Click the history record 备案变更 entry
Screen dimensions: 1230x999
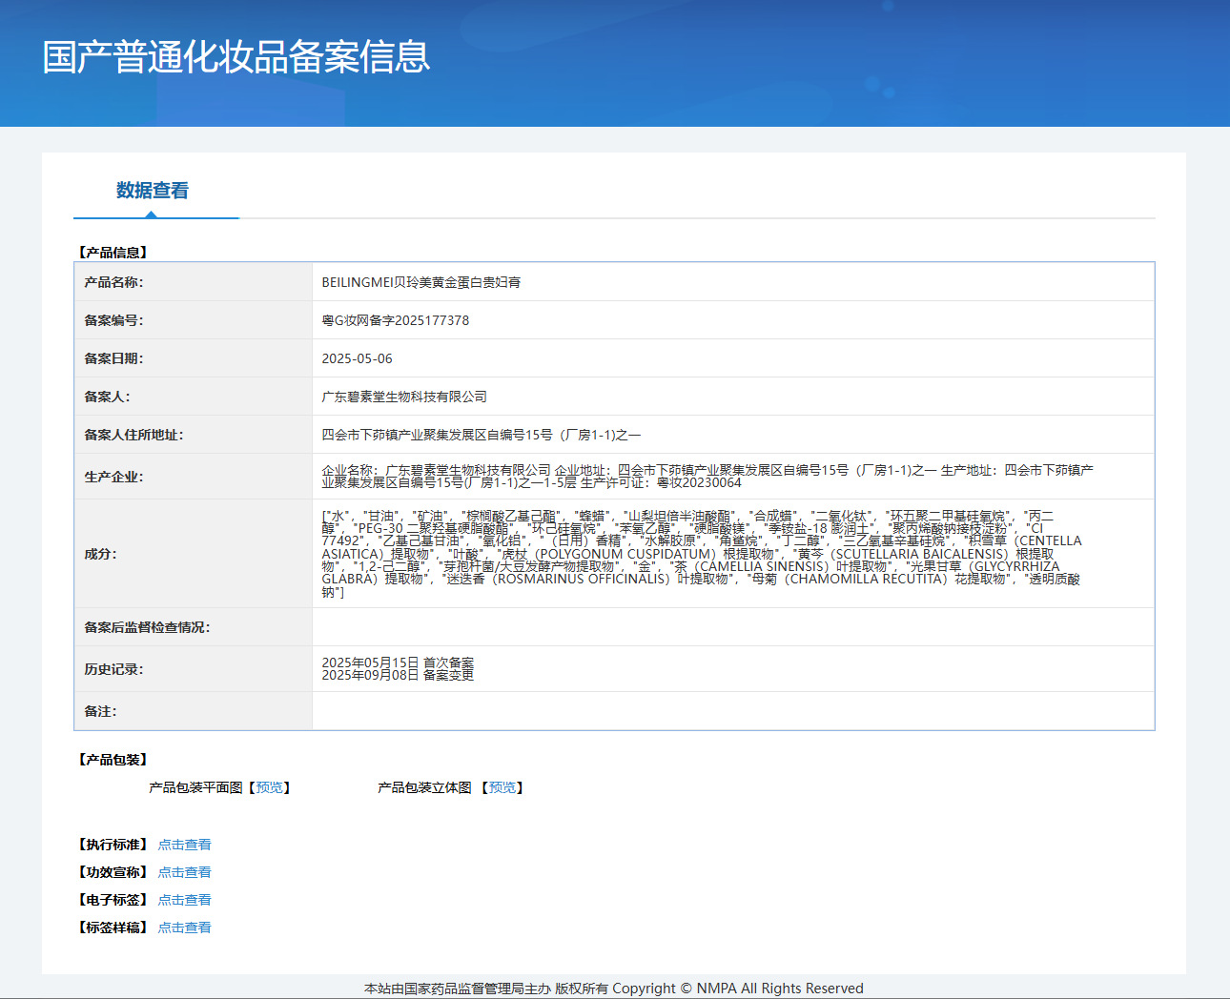398,675
